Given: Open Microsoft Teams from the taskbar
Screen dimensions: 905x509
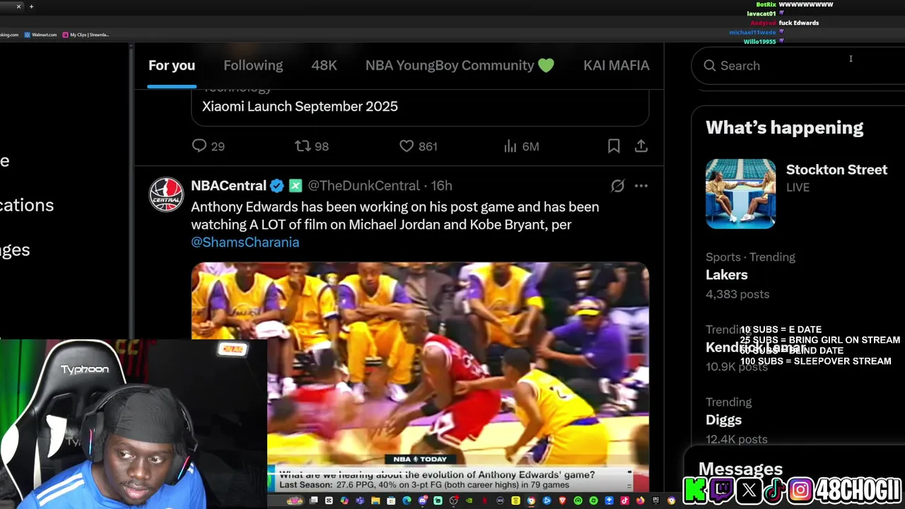Looking at the screenshot, I should pos(360,501).
